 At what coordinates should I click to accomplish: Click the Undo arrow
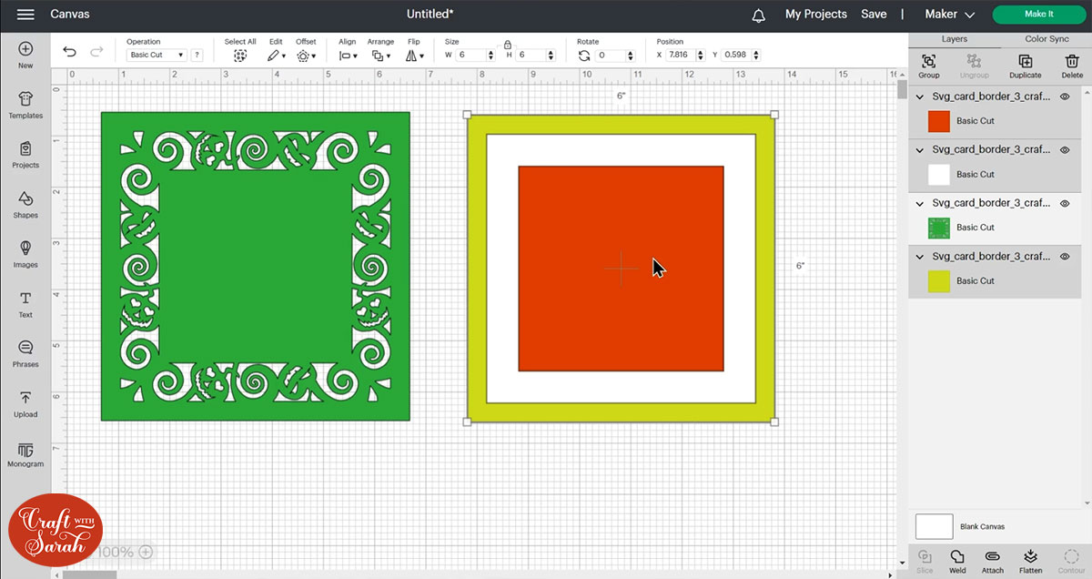tap(69, 52)
